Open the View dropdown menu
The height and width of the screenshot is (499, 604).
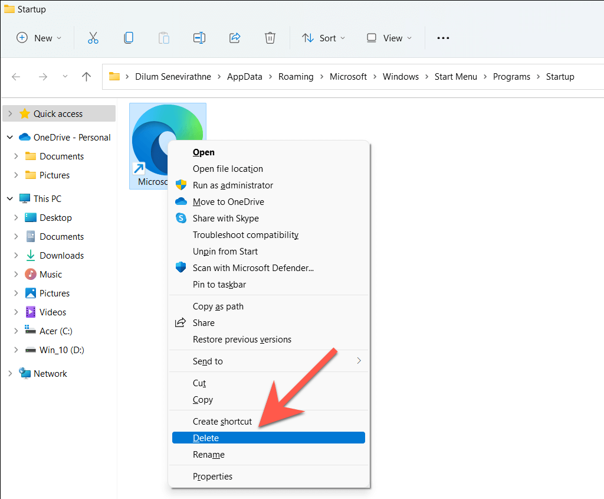389,38
